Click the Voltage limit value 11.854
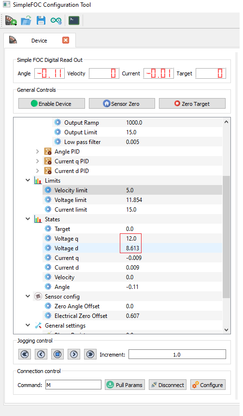 (134, 200)
